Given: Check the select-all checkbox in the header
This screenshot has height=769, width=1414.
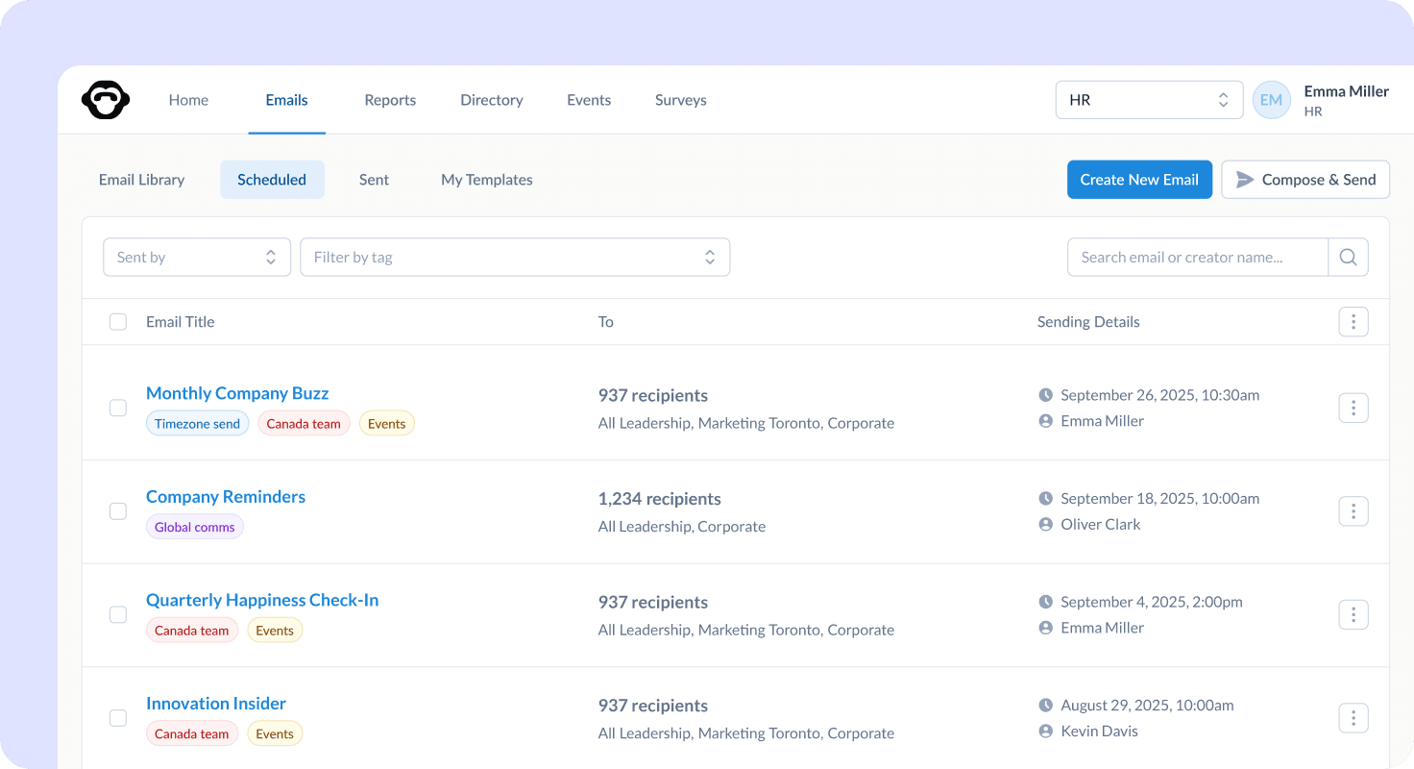Looking at the screenshot, I should (117, 321).
